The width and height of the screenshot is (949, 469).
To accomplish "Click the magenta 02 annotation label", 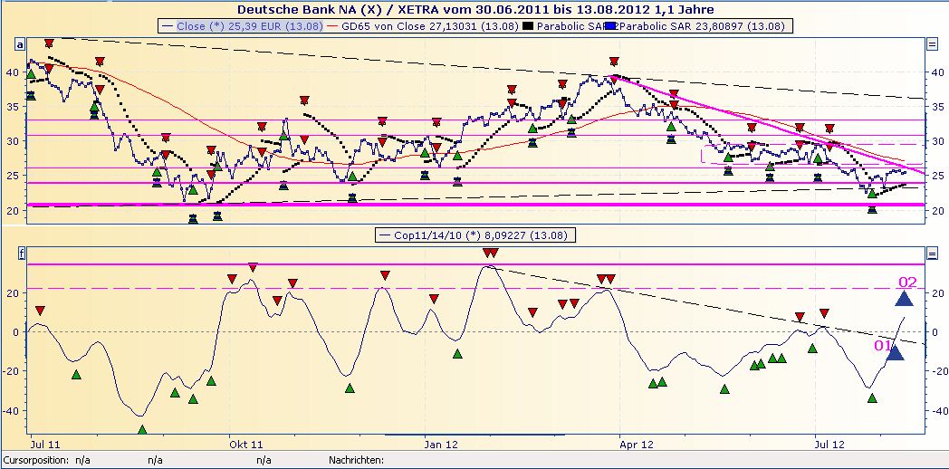I will click(x=906, y=282).
